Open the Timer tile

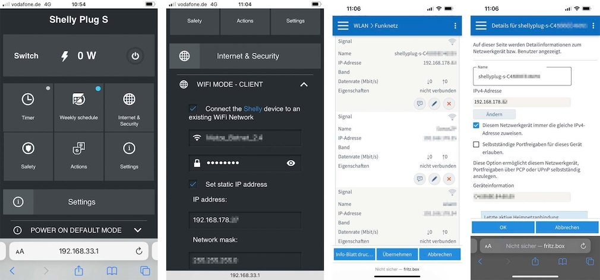28,107
